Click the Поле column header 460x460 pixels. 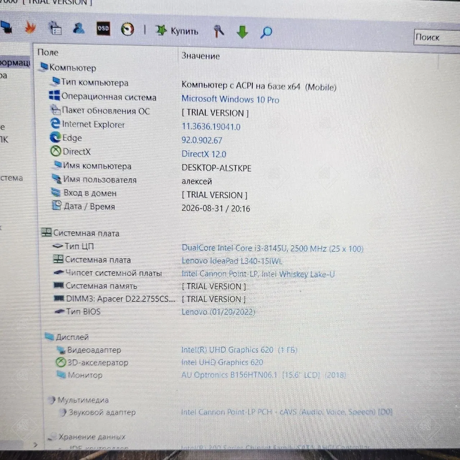click(48, 52)
